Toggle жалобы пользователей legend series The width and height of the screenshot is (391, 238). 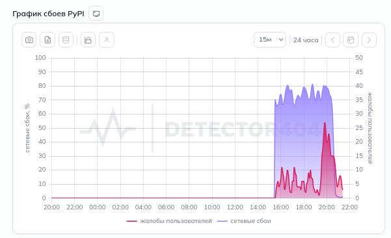[169, 221]
